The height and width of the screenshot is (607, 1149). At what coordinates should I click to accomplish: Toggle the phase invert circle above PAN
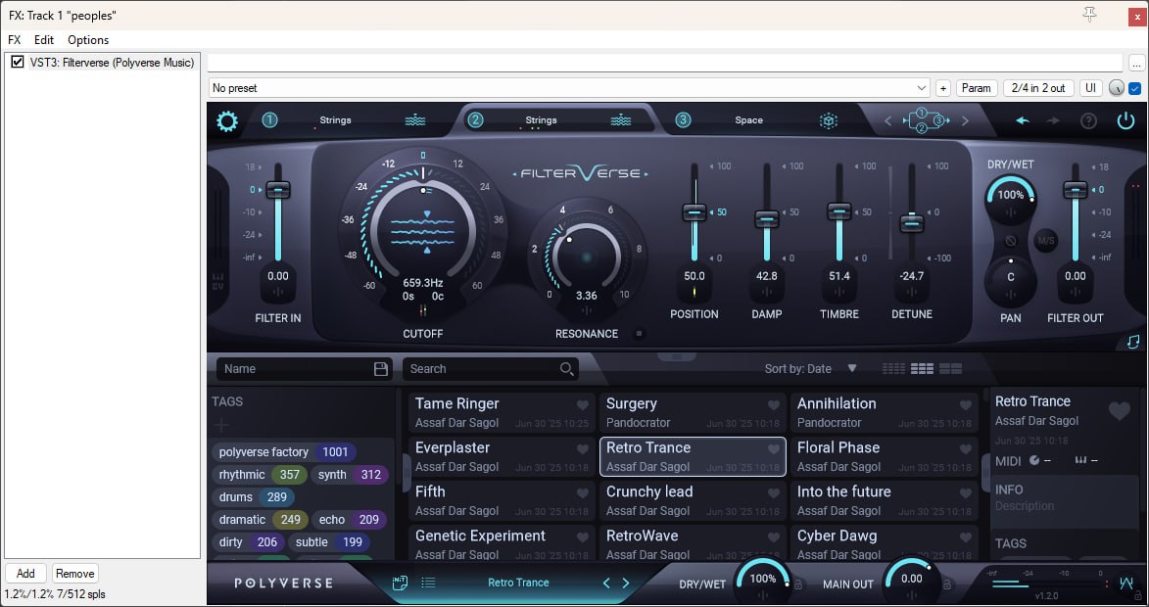click(x=1011, y=240)
